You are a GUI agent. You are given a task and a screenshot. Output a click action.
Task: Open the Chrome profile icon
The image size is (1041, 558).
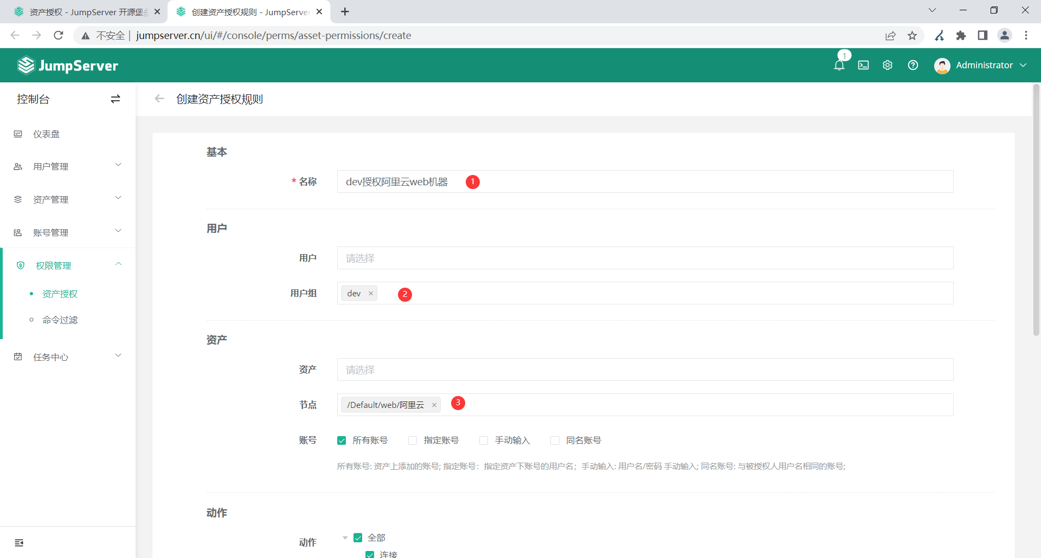coord(1005,35)
